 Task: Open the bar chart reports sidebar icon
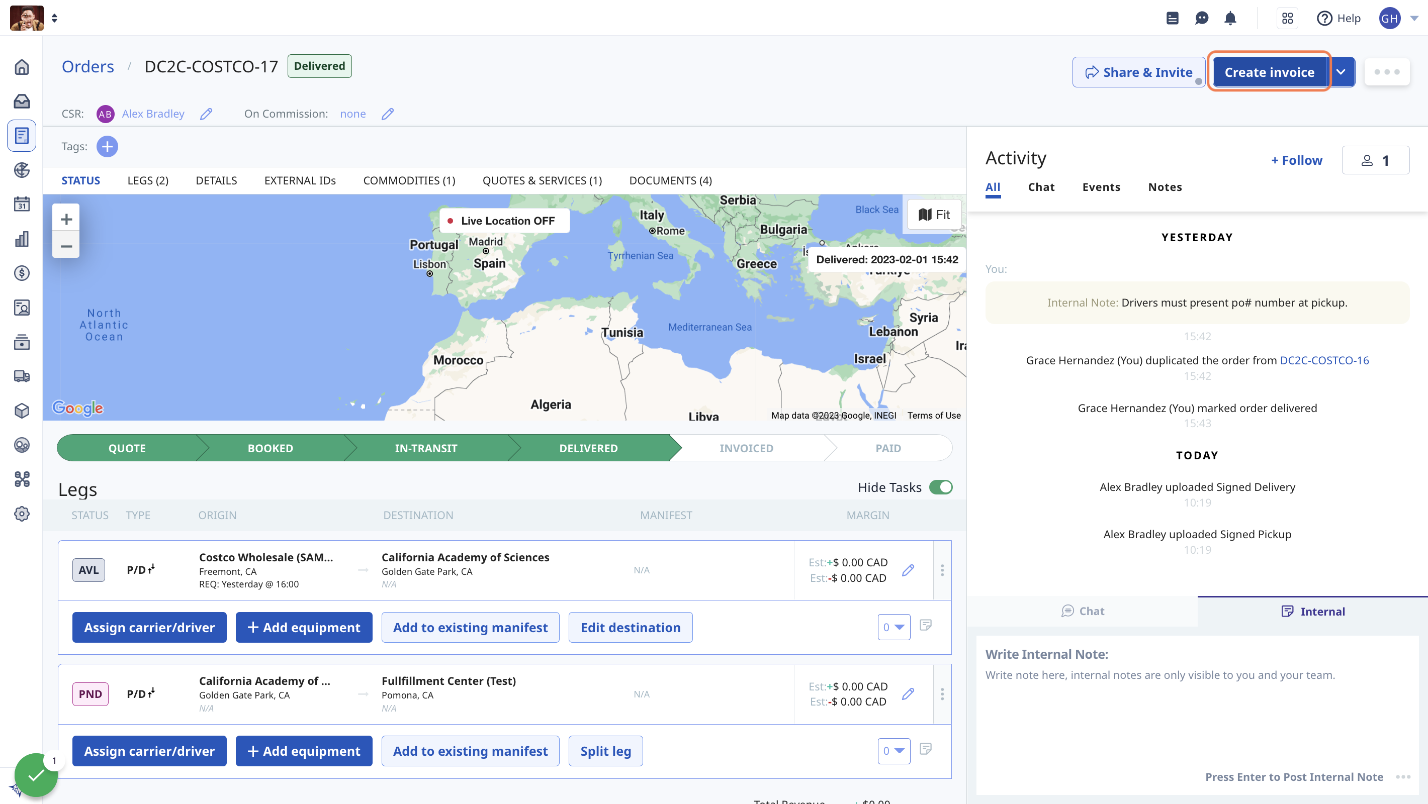[x=22, y=239]
